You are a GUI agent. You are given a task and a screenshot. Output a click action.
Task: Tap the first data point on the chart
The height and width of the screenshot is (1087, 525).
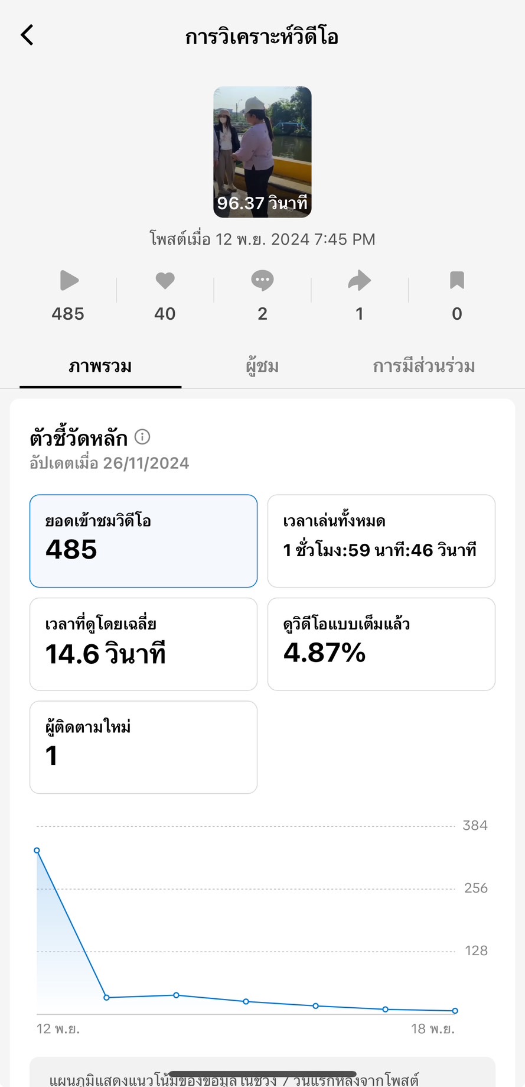point(37,851)
